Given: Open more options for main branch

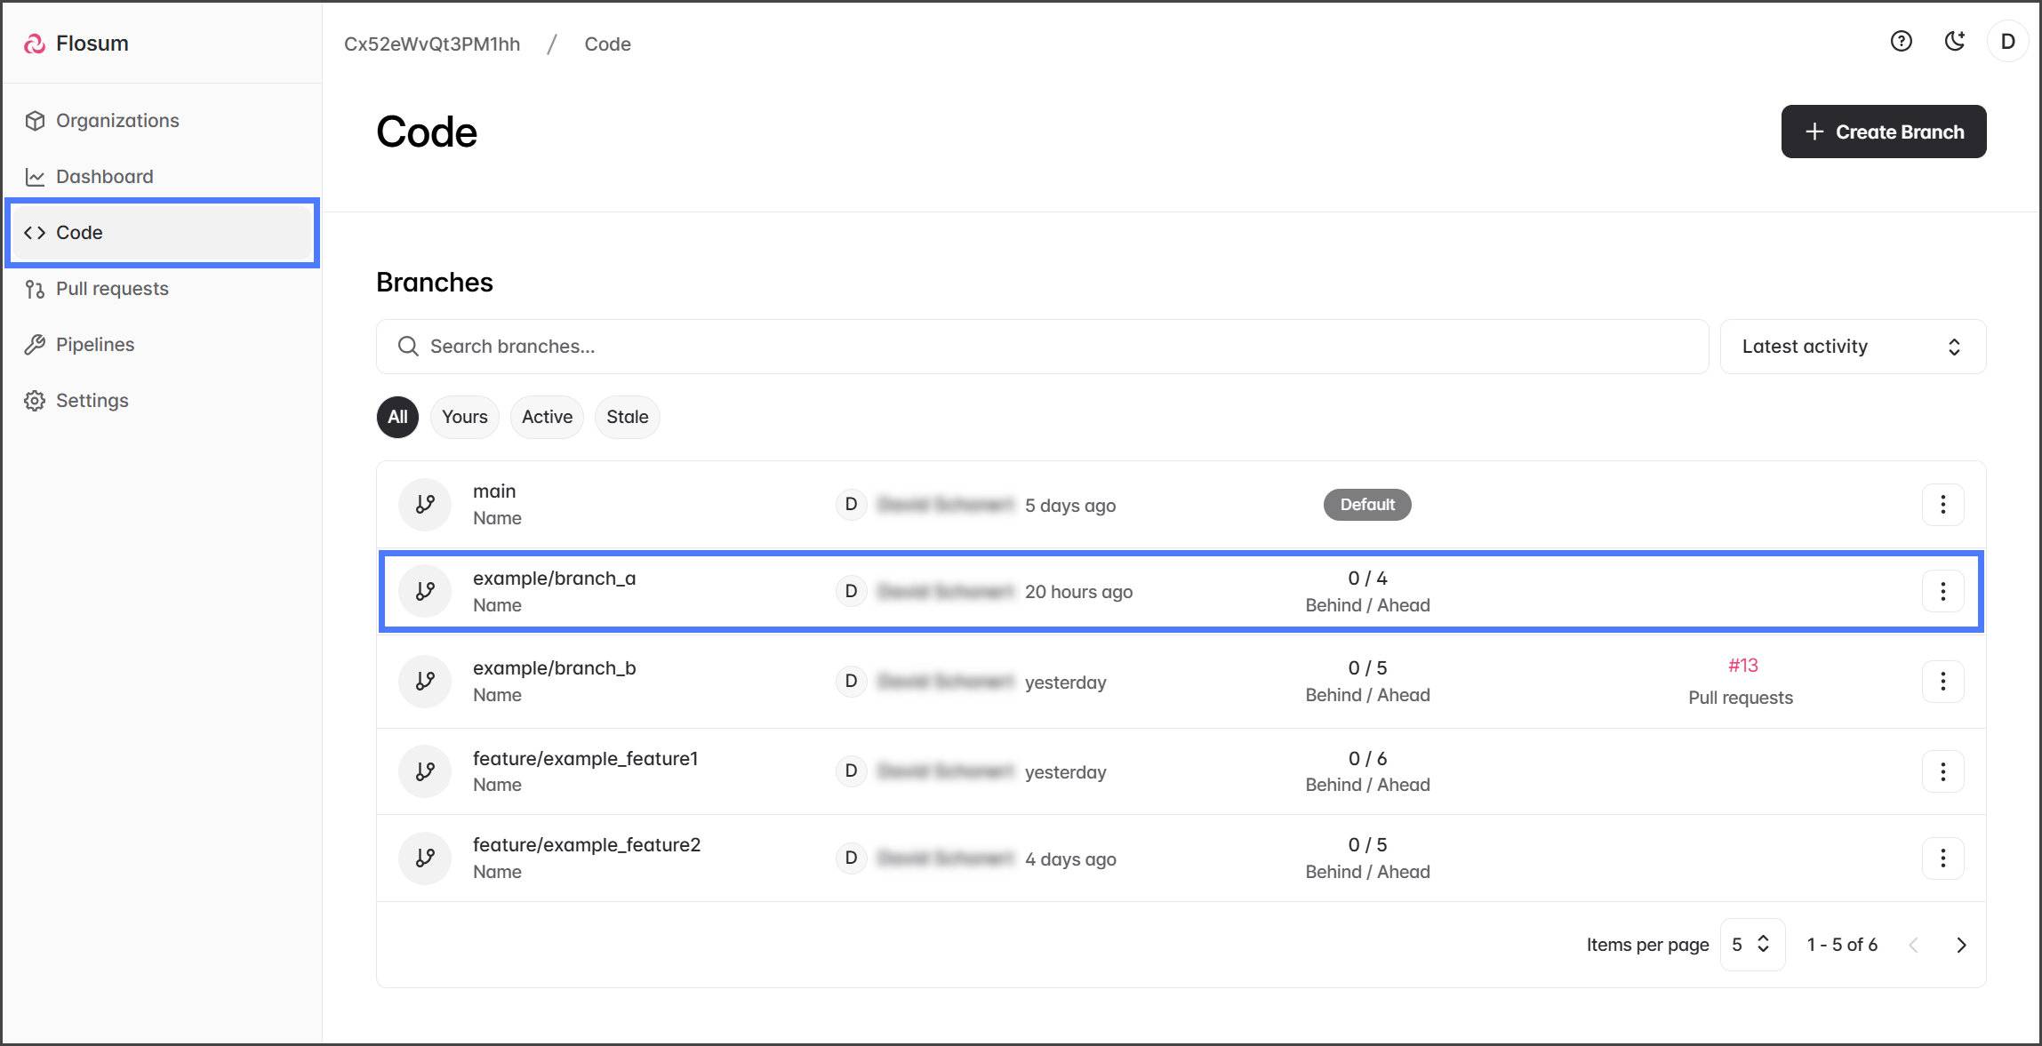Looking at the screenshot, I should click(x=1942, y=505).
